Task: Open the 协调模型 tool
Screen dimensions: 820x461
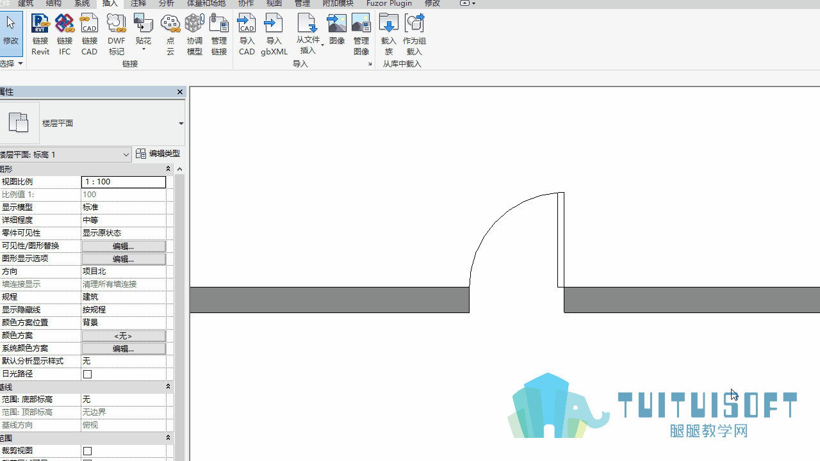Action: click(194, 35)
